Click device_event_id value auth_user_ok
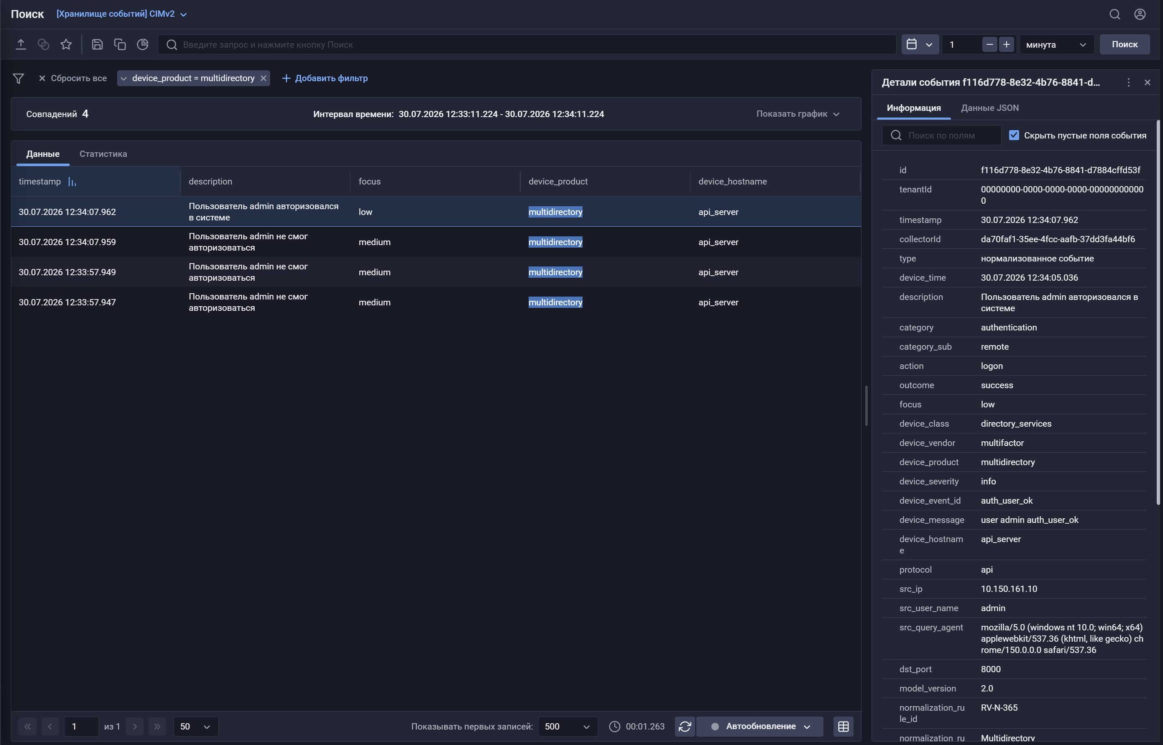This screenshot has height=745, width=1163. pos(1007,501)
